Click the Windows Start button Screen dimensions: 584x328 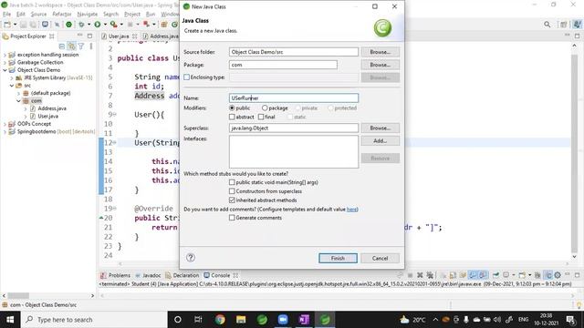point(10,320)
